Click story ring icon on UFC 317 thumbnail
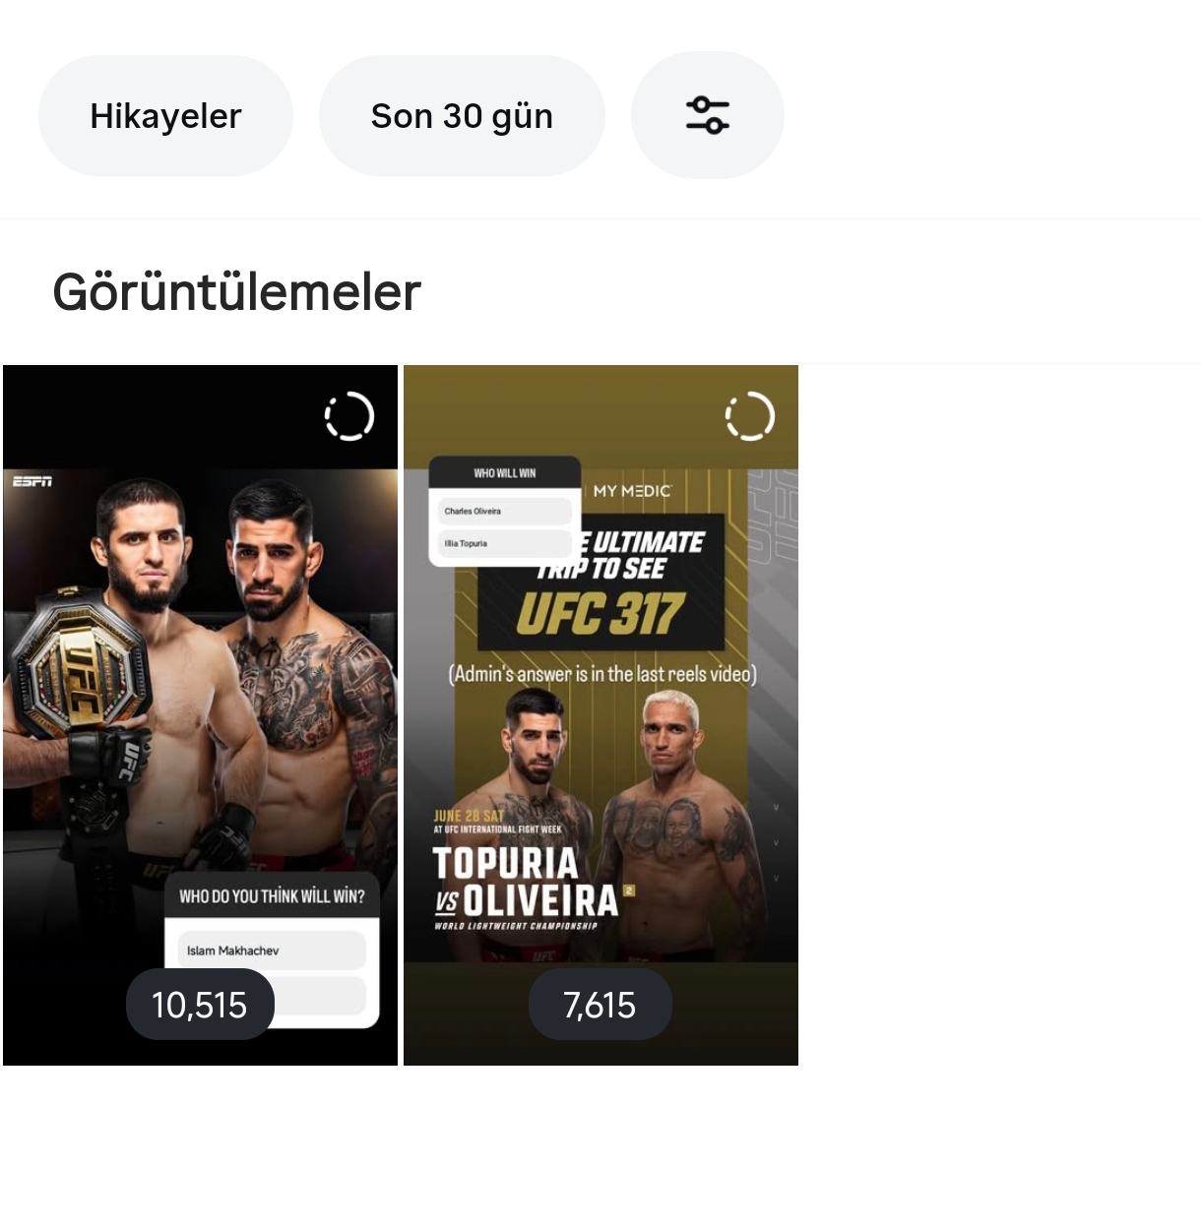The image size is (1201, 1228). pyautogui.click(x=750, y=416)
